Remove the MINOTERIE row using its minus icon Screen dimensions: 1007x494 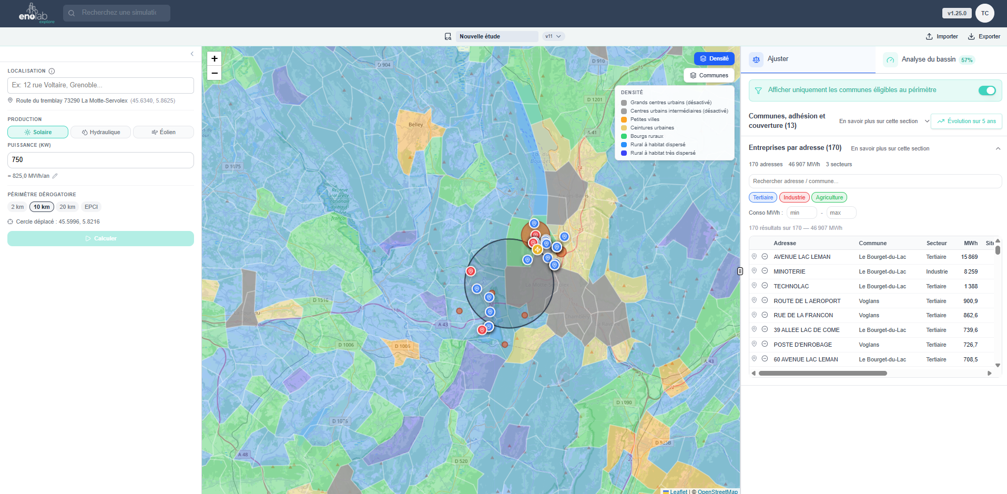(x=765, y=271)
